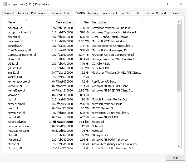The image size is (187, 163).
Task: Select the Token tab
Action: pyautogui.click(x=68, y=13)
